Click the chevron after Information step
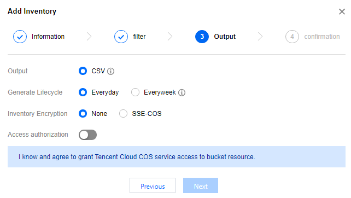Screen dimensions: 351x198 point(89,37)
